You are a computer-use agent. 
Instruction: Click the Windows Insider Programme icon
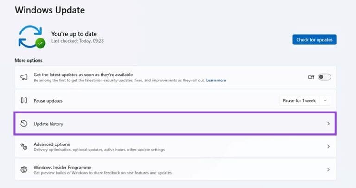(x=24, y=169)
